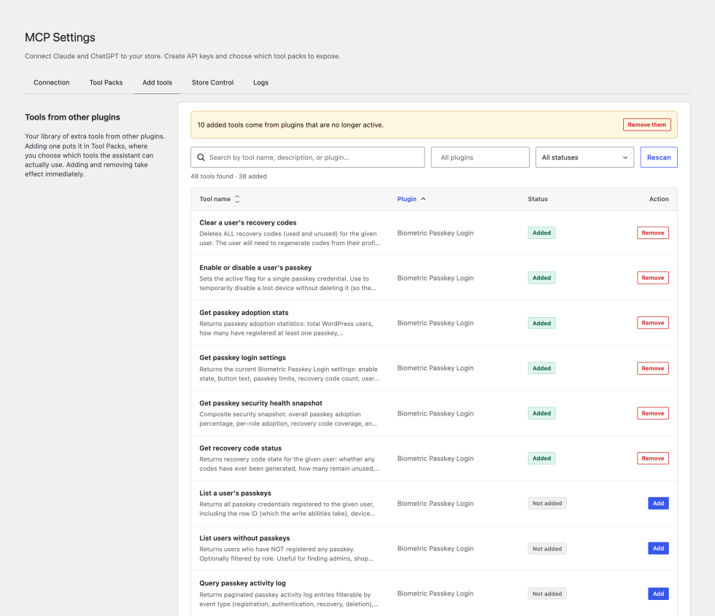This screenshot has width=715, height=616.
Task: Open the Tool Packs tab
Action: pyautogui.click(x=106, y=82)
